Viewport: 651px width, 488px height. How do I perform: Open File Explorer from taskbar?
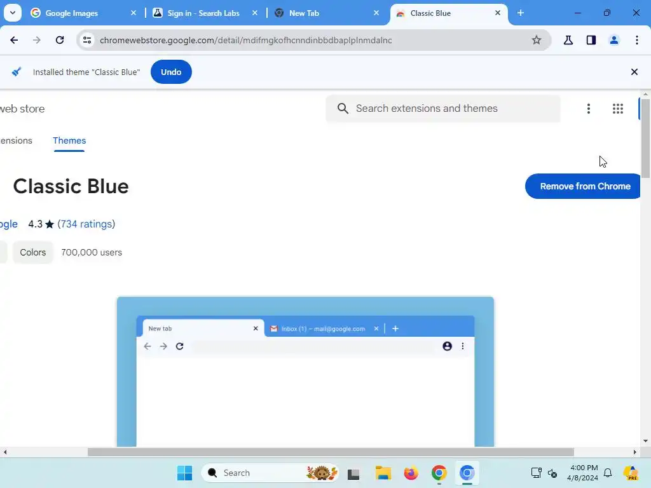point(383,473)
